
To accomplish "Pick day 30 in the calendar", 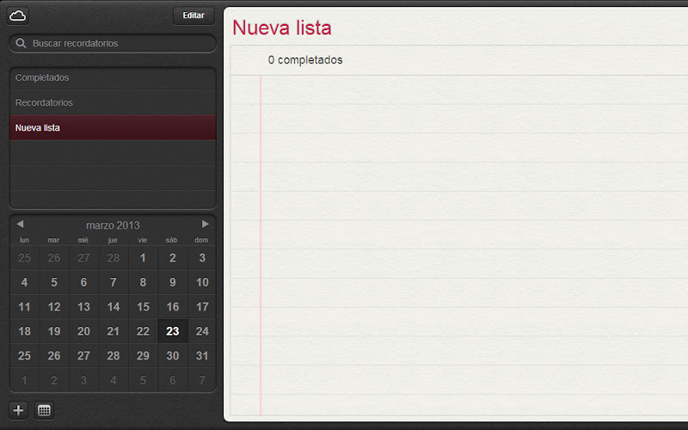I will tap(173, 356).
